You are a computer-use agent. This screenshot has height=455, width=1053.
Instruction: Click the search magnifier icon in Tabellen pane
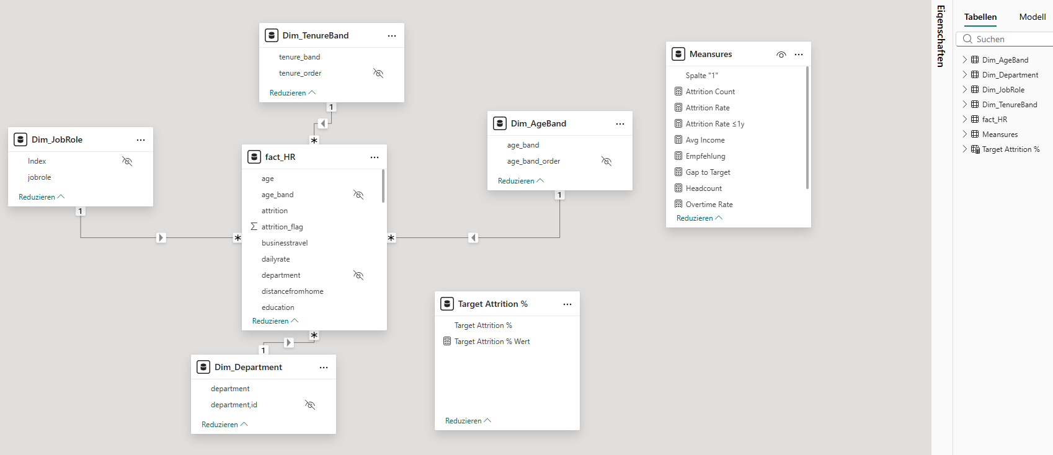coord(967,39)
